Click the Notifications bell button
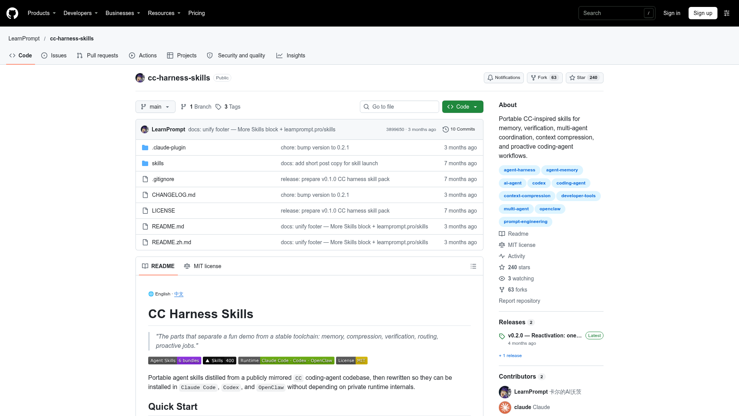Image resolution: width=739 pixels, height=416 pixels. (503, 78)
